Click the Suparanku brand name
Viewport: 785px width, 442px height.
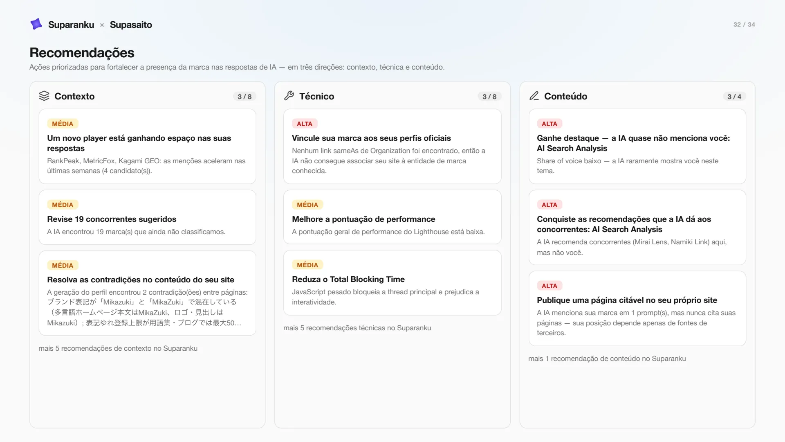pos(71,25)
